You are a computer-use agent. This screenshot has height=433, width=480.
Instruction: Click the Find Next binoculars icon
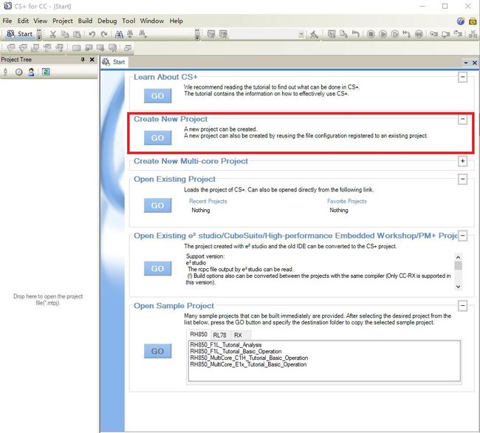143,34
